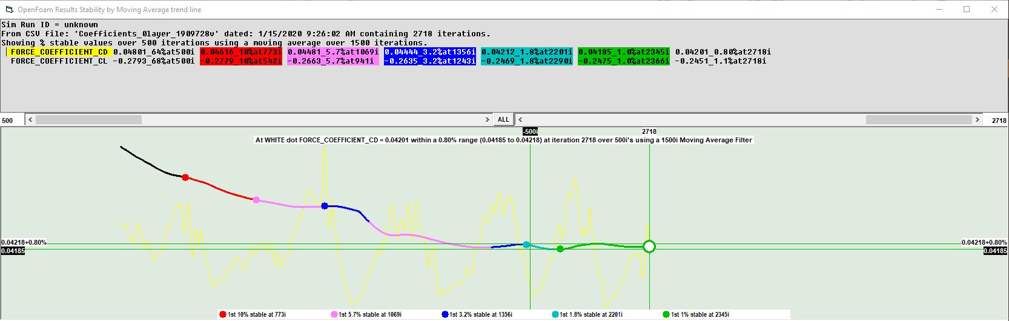
Task: Click right arrow of left scrollbar
Action: (x=487, y=120)
